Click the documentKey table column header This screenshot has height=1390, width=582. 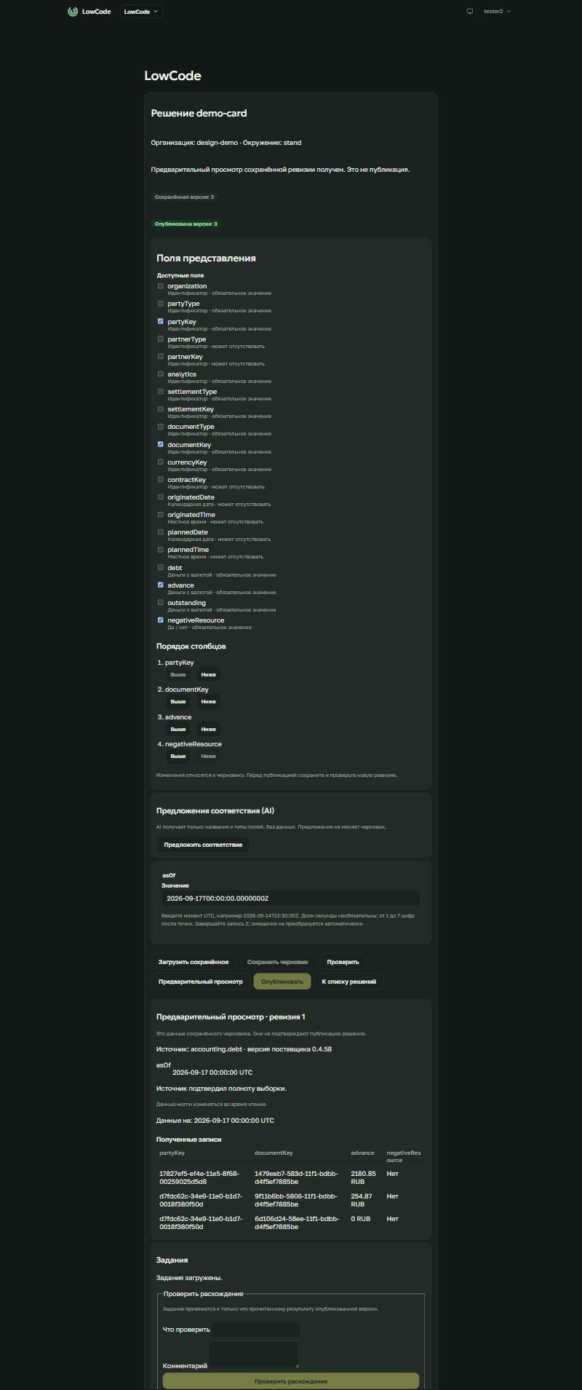point(274,1153)
